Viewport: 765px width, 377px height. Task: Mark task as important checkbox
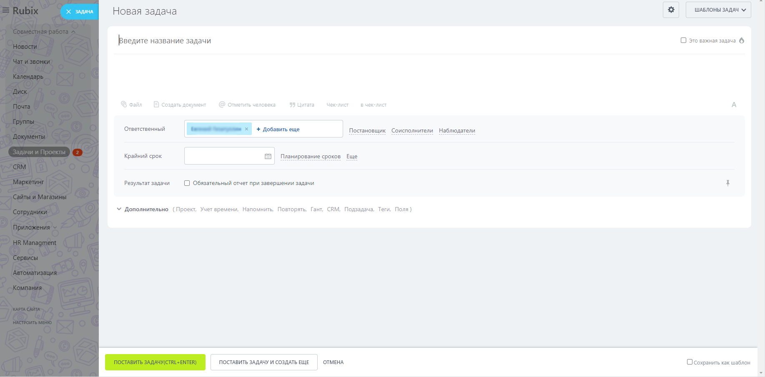pos(683,40)
